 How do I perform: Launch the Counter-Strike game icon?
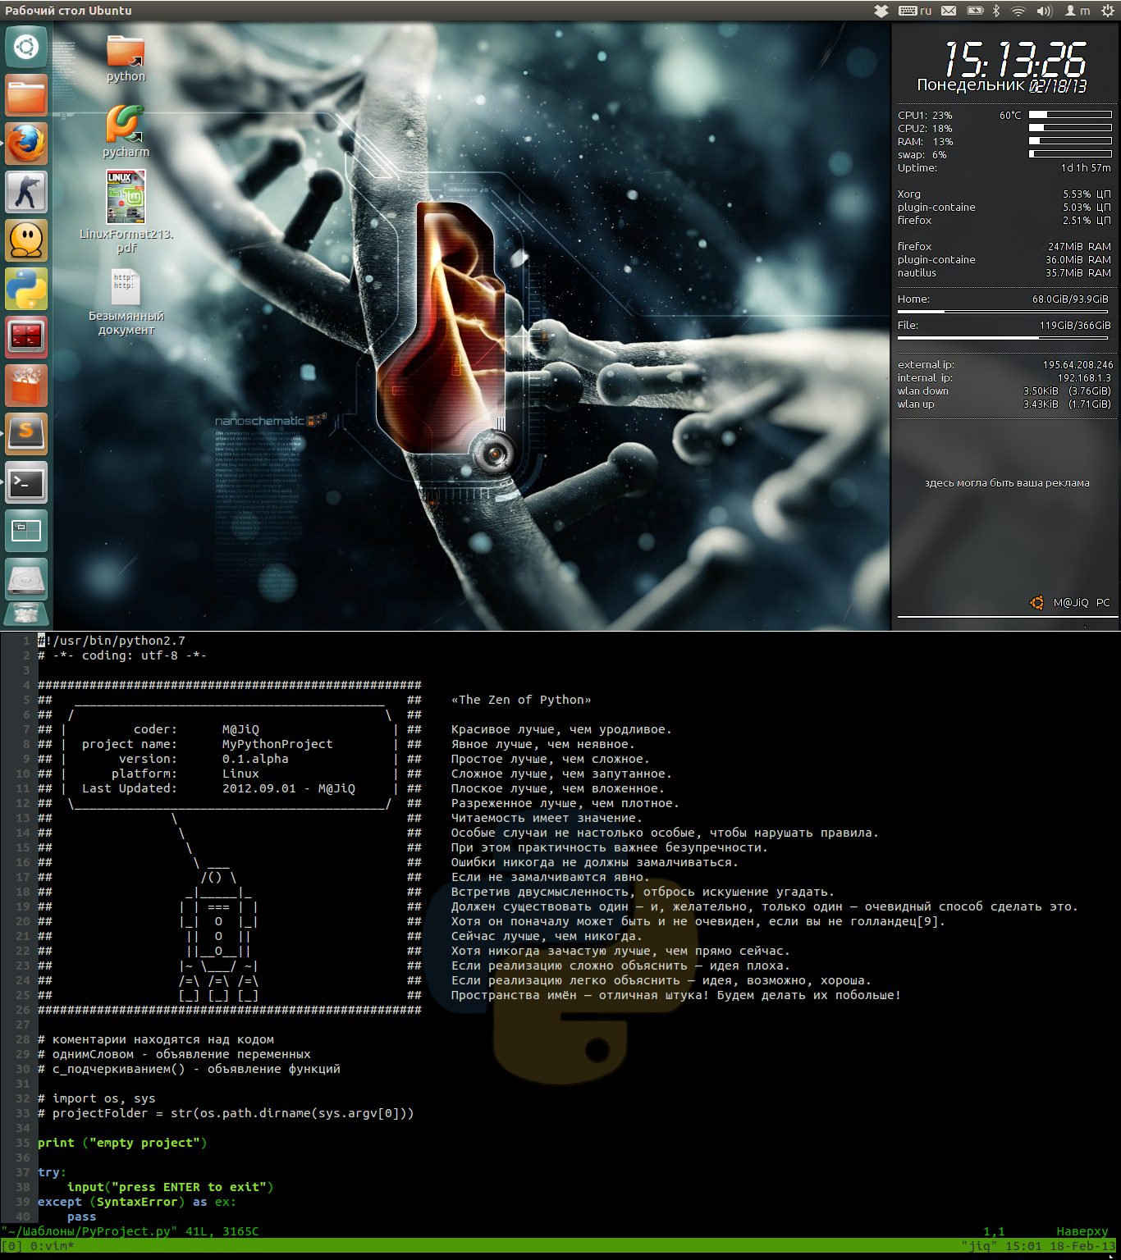pos(26,192)
